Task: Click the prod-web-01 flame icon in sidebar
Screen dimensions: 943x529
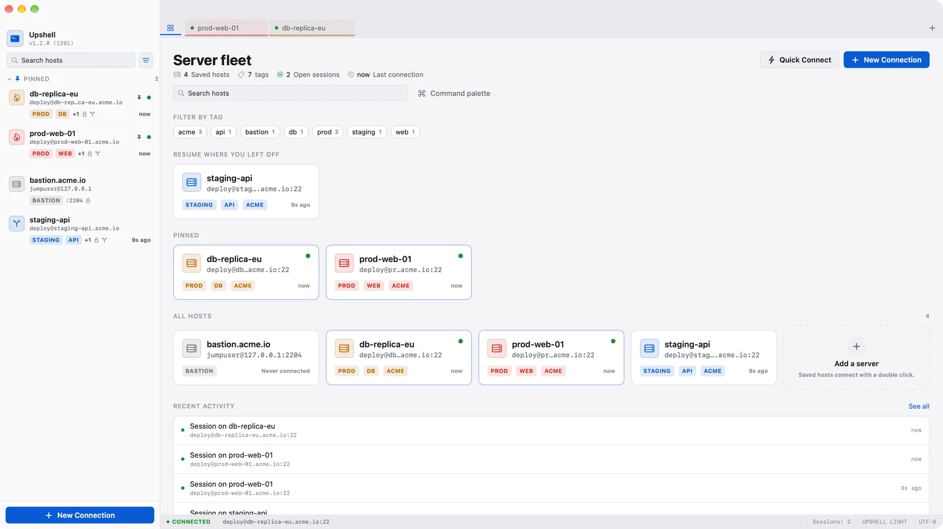Action: coord(17,137)
